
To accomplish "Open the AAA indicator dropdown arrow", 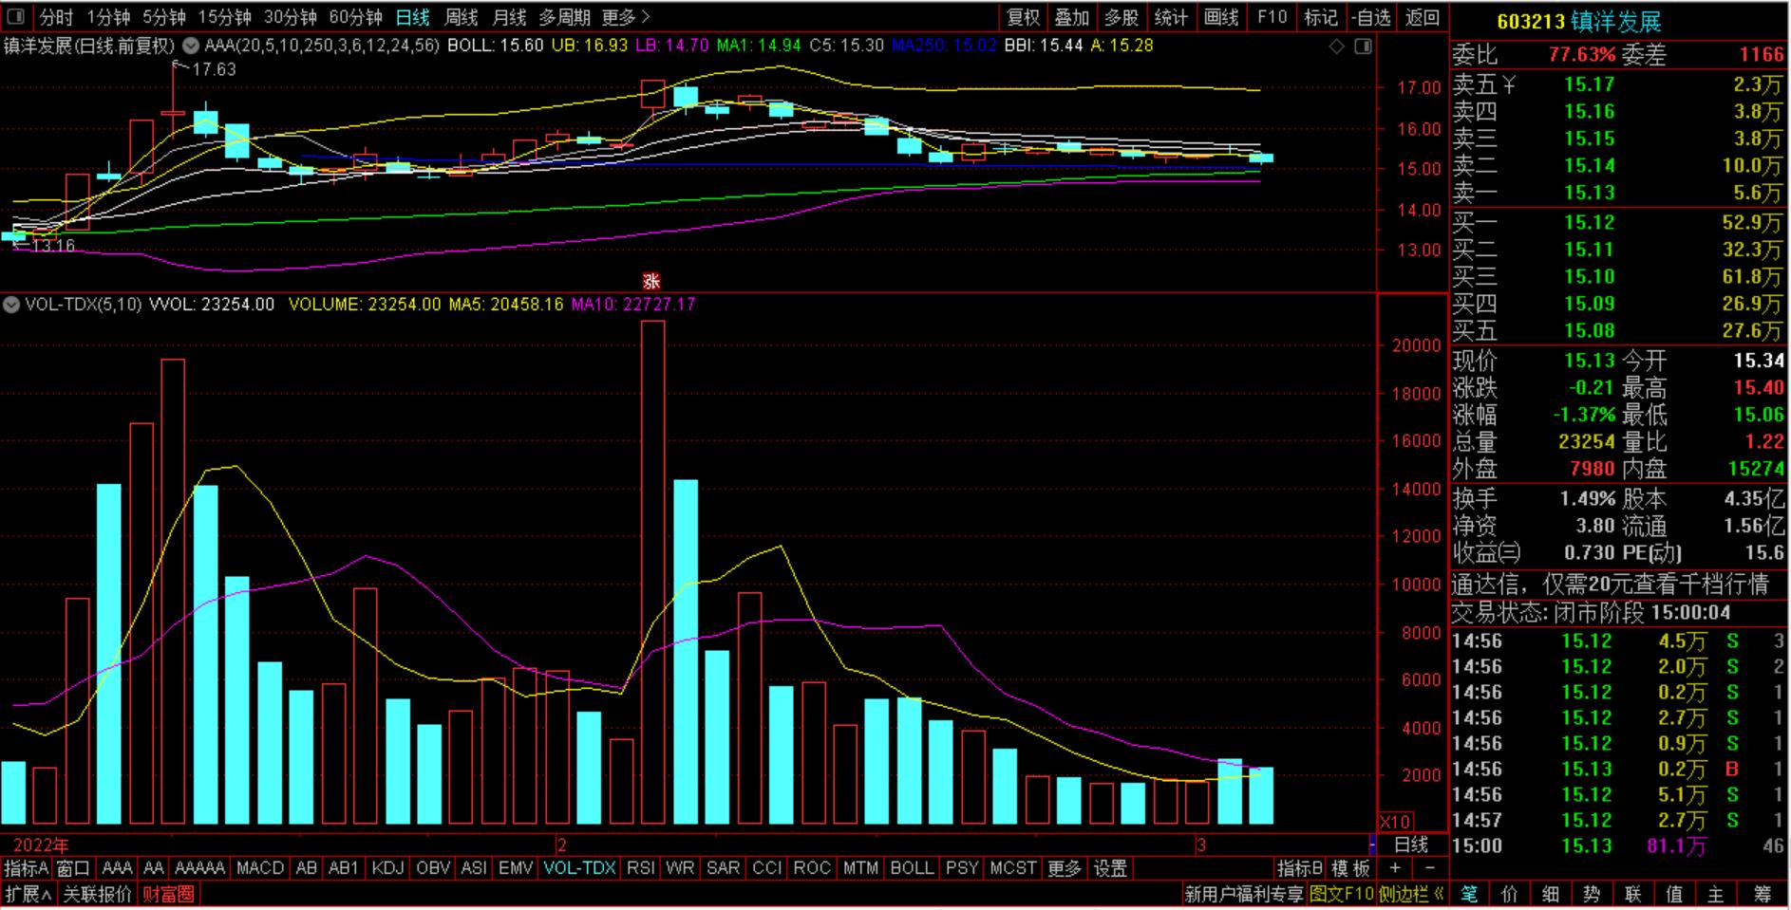I will click(x=191, y=46).
